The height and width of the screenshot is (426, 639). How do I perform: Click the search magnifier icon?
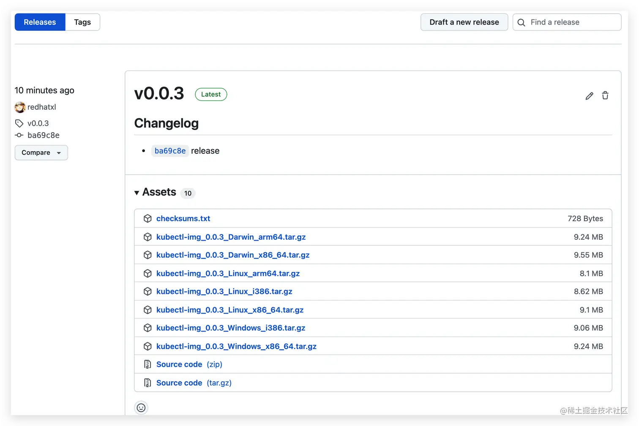coord(522,22)
